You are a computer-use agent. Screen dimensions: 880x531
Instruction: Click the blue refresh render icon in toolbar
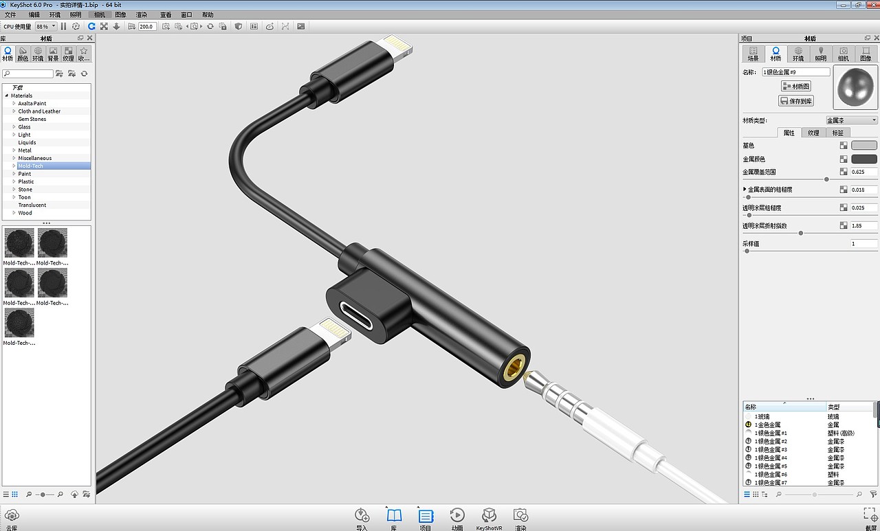coord(91,26)
